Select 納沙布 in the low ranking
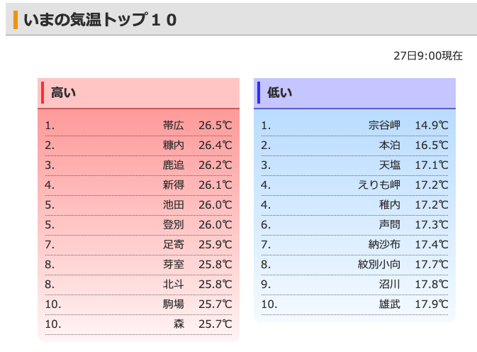The width and height of the screenshot is (477, 352). click(384, 245)
